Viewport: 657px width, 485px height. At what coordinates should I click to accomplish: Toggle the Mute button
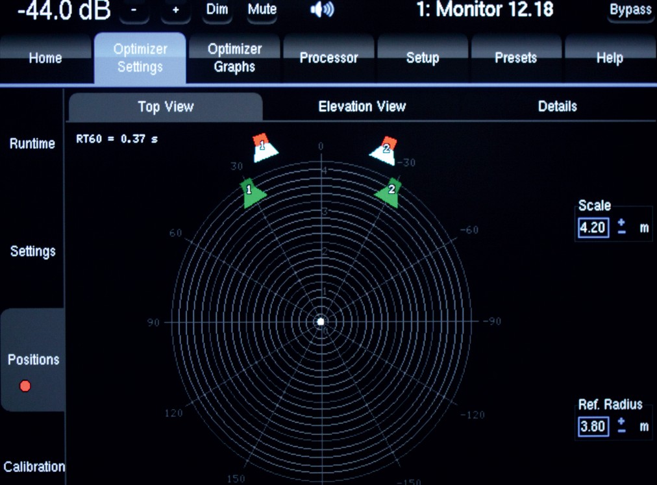pos(262,10)
